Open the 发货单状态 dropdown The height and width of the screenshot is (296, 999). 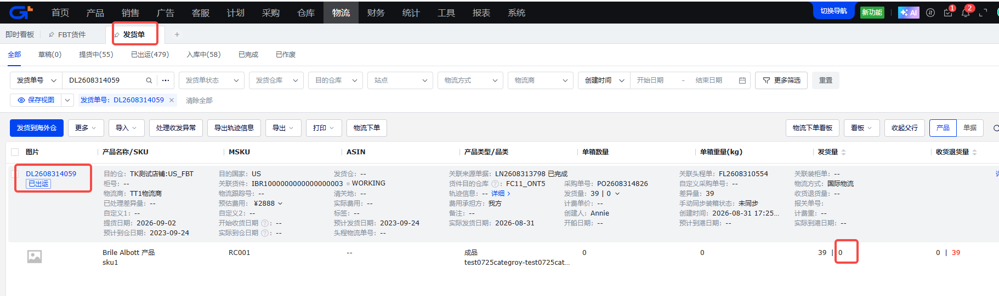[x=212, y=80]
